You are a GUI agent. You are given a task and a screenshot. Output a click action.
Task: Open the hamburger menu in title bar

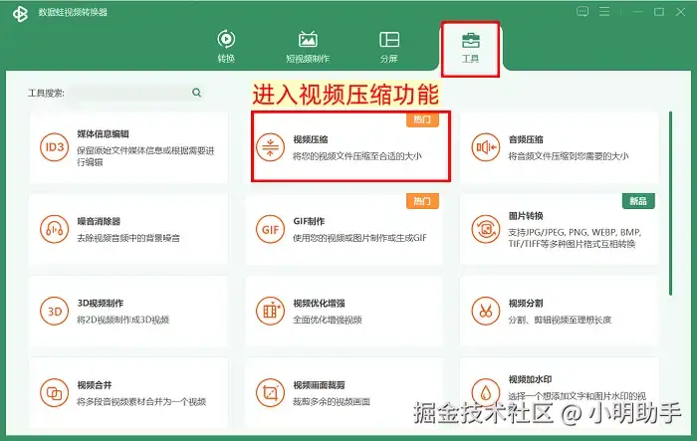[x=604, y=12]
